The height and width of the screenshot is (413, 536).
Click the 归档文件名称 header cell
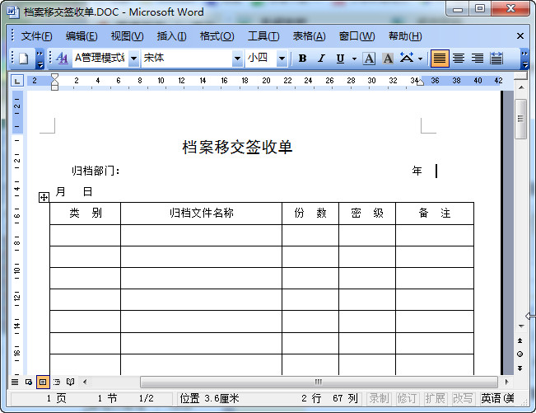[202, 214]
